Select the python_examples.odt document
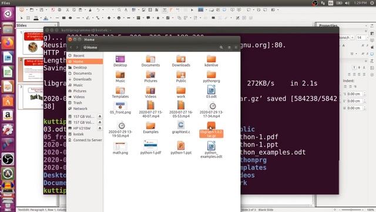 click(x=211, y=150)
